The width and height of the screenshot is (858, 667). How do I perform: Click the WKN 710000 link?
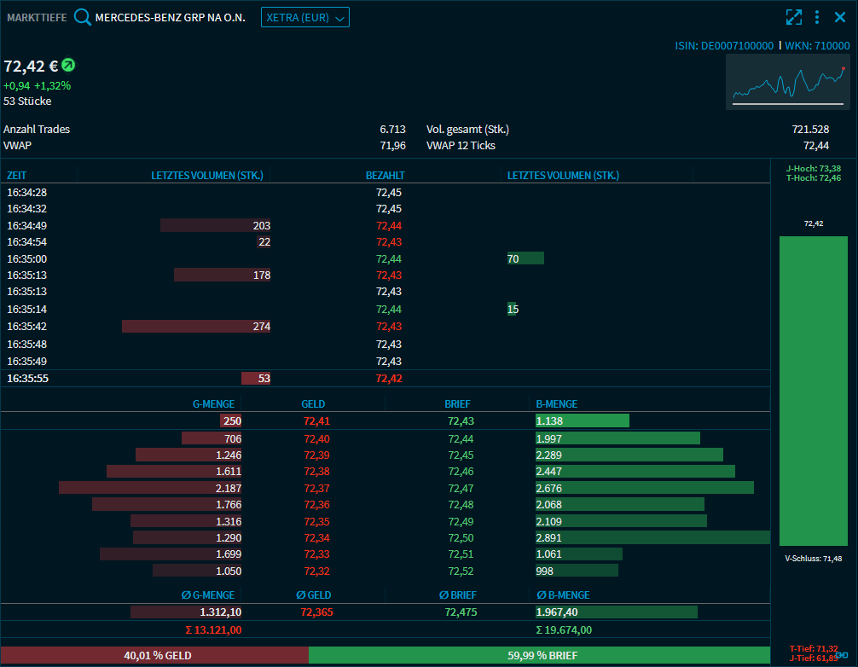pyautogui.click(x=817, y=45)
